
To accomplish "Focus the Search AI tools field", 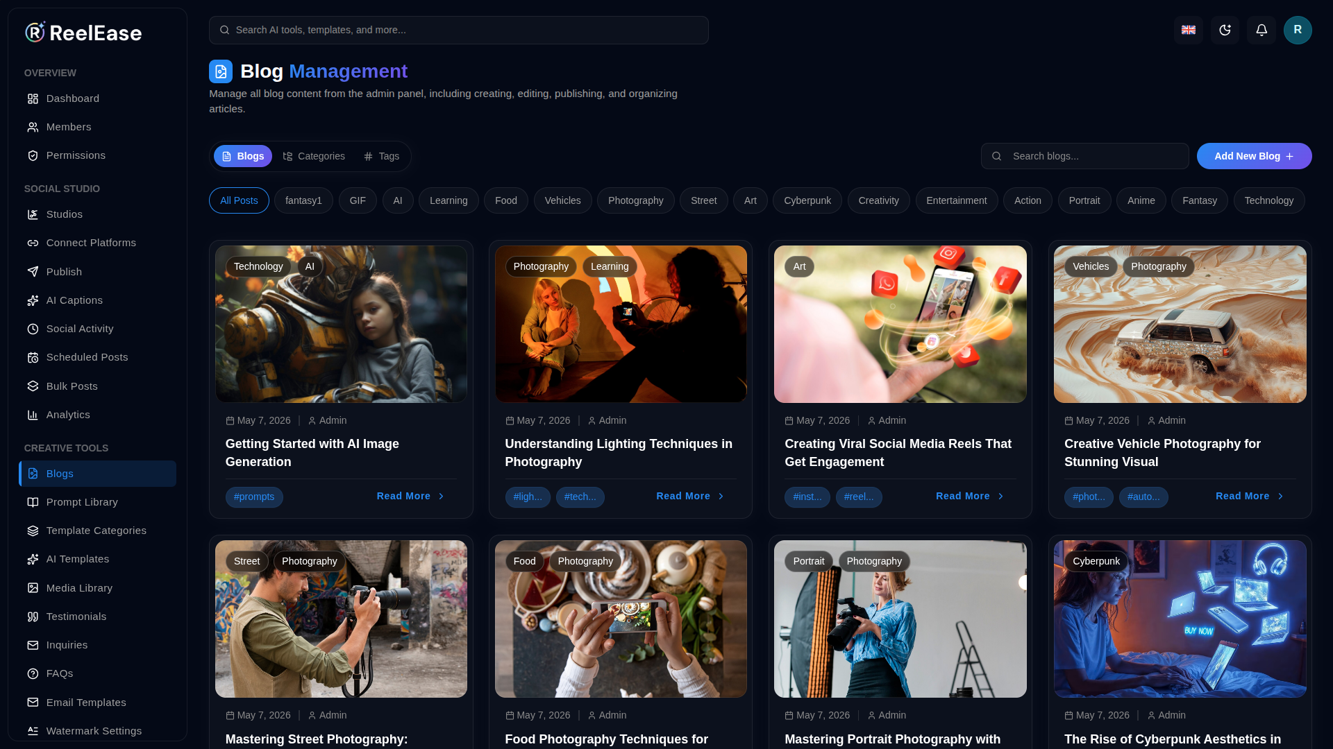I will [x=458, y=30].
